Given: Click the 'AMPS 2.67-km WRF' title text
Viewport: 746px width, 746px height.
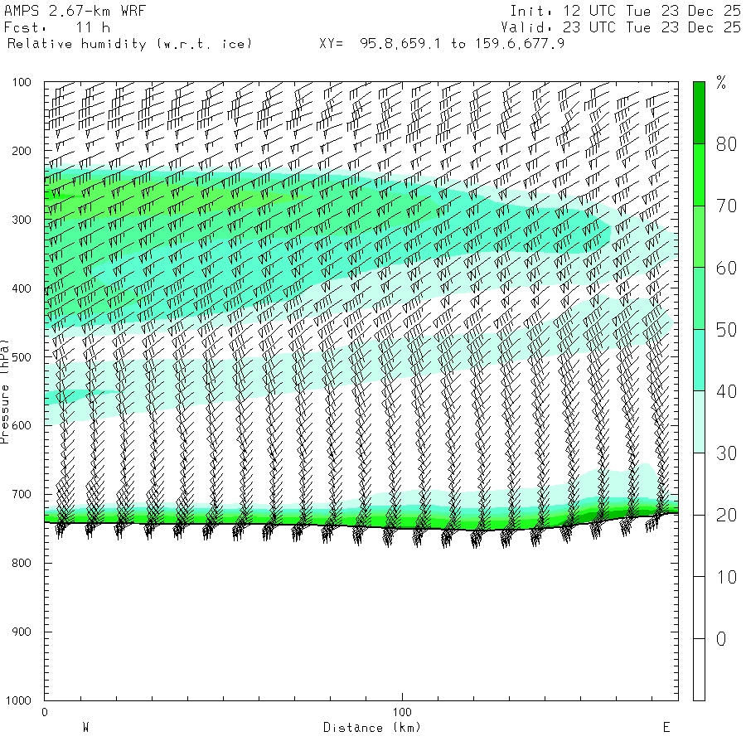Looking at the screenshot, I should click(75, 11).
